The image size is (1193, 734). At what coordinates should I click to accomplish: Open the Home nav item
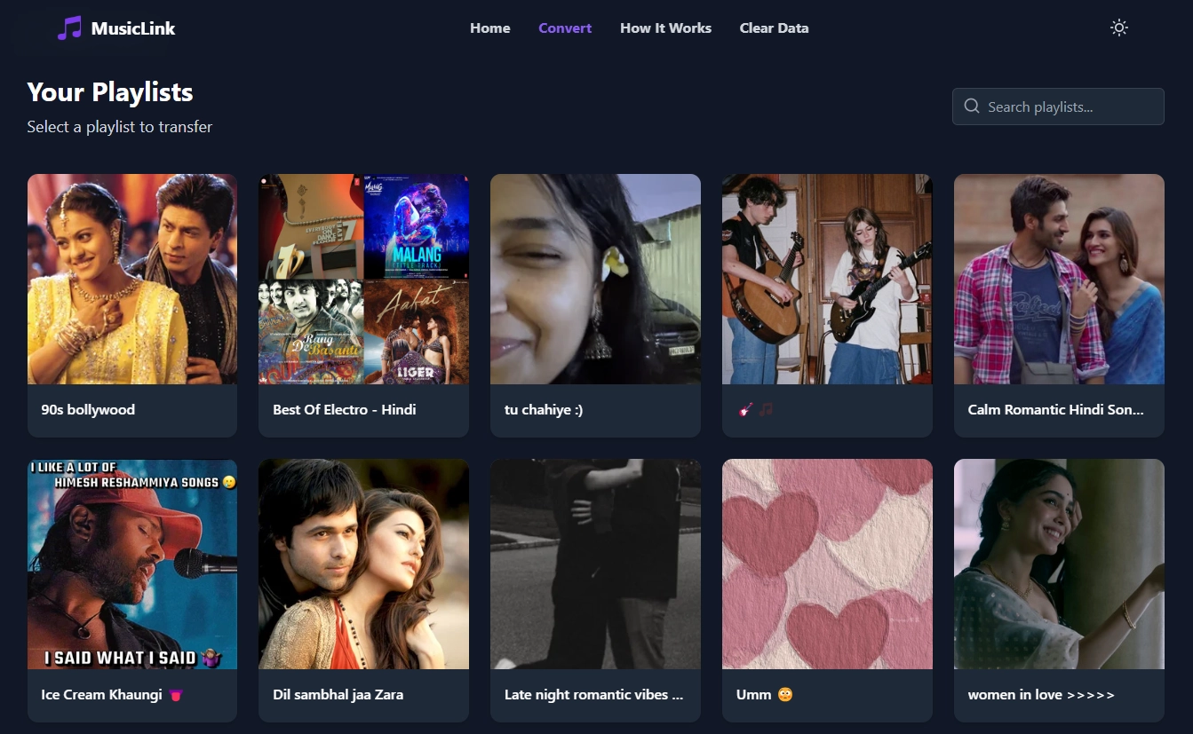489,28
